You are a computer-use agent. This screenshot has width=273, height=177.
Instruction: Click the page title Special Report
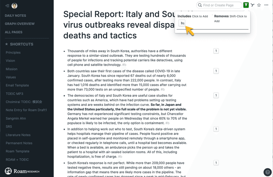pos(119,25)
